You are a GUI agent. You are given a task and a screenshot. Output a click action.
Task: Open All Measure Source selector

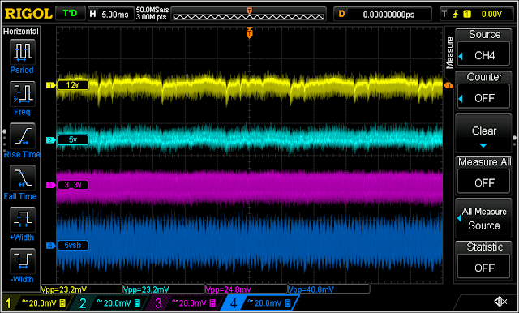483,218
